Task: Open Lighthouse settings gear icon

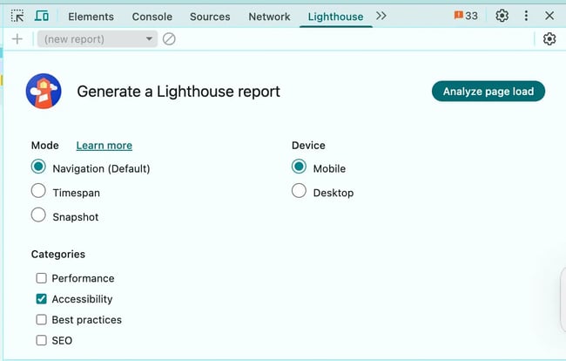Action: [x=549, y=39]
